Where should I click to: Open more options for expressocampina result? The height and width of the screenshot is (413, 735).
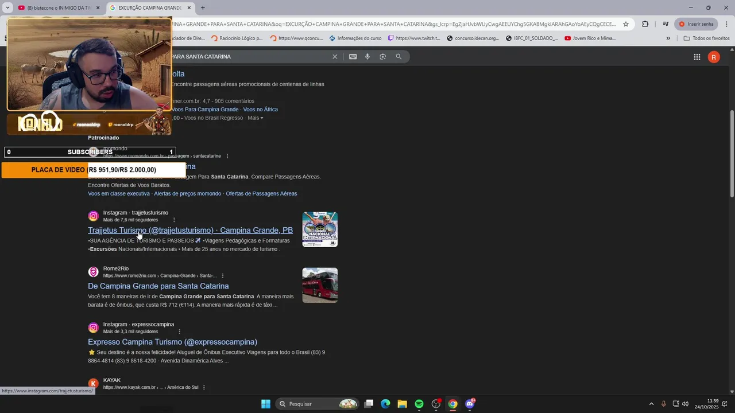coord(179,332)
